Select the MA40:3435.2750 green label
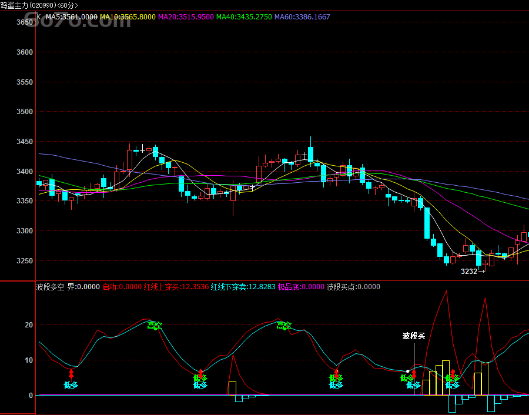529x415 pixels. coord(244,17)
